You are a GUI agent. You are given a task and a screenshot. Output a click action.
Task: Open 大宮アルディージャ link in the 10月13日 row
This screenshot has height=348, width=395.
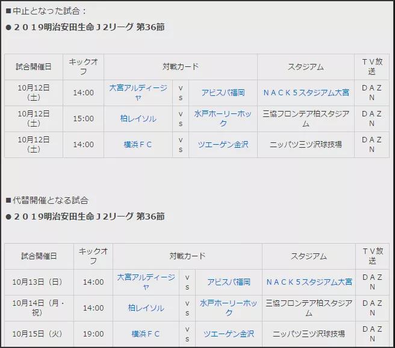click(146, 282)
